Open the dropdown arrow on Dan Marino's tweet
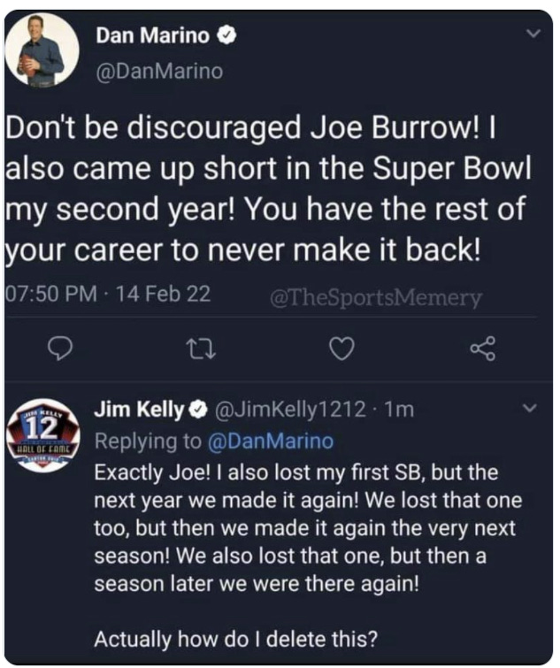 (x=532, y=33)
